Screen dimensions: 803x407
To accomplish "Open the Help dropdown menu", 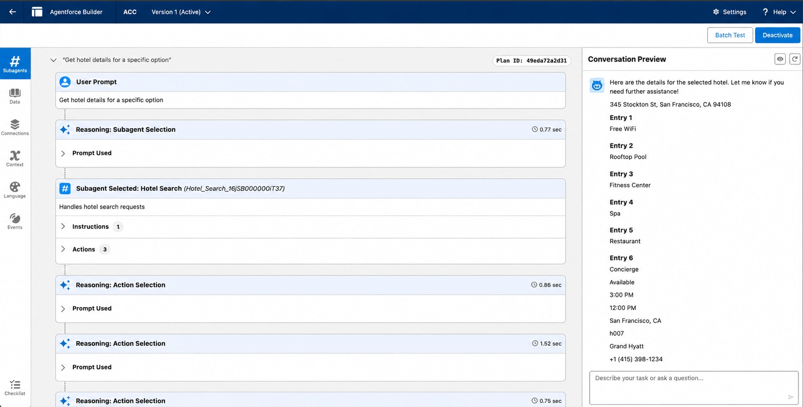I will (779, 12).
